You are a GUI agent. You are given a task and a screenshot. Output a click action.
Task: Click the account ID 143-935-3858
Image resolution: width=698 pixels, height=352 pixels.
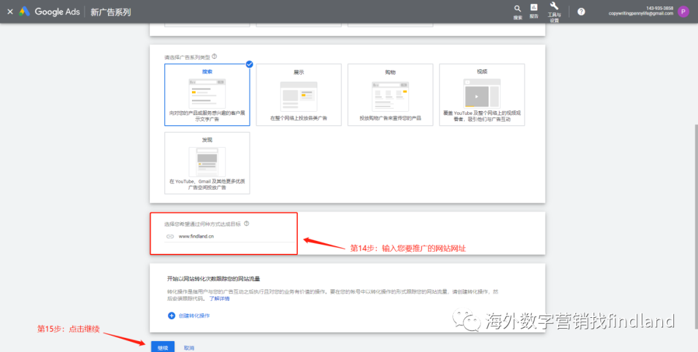pyautogui.click(x=660, y=8)
